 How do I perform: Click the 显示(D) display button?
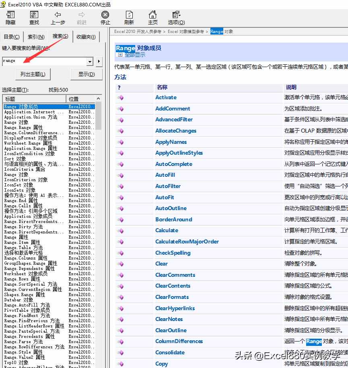tap(86, 74)
